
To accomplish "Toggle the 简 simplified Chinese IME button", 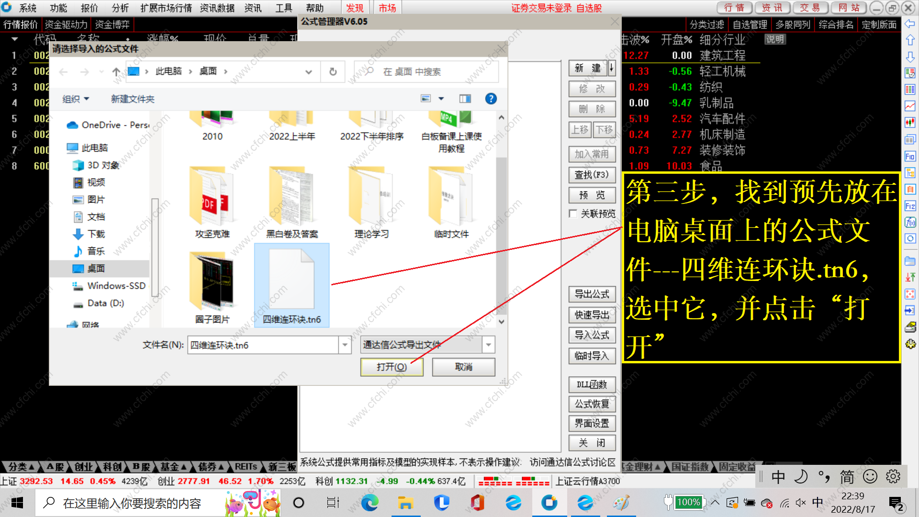I will click(847, 476).
